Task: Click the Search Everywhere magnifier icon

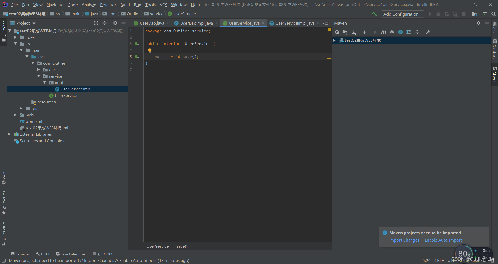Action: click(494, 14)
